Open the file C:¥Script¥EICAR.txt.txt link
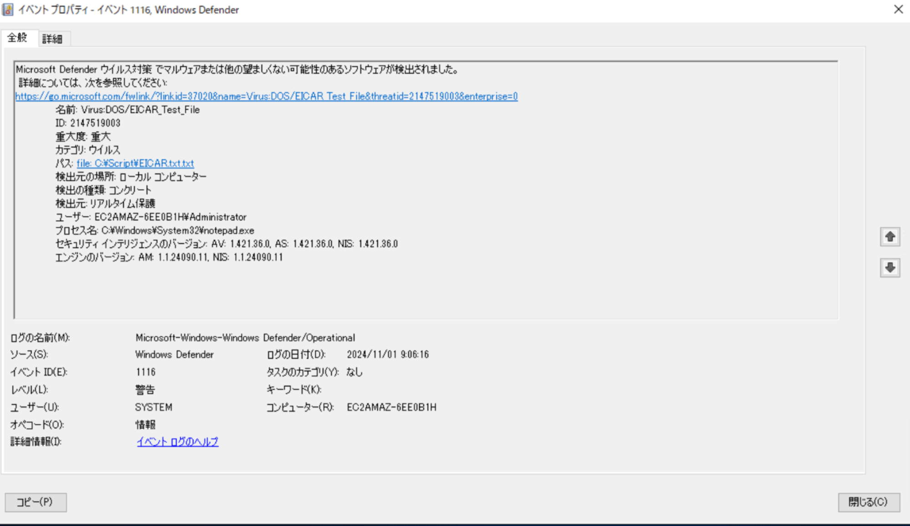The width and height of the screenshot is (910, 526). [x=135, y=163]
